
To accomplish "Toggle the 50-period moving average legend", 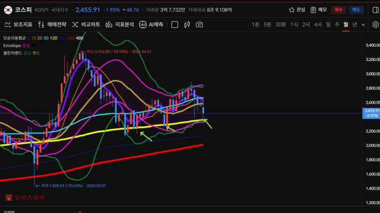I will point(46,38).
